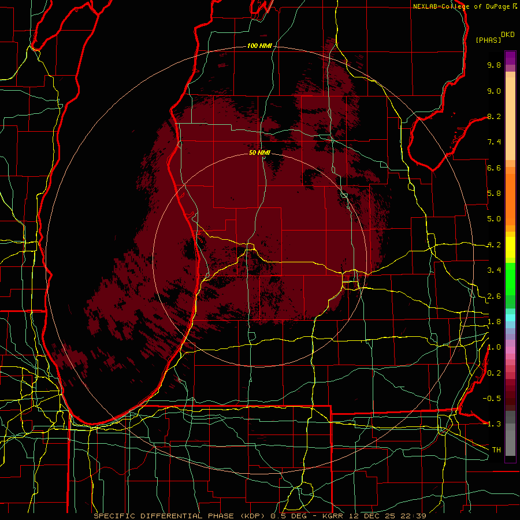The image size is (520, 520).
Task: Click the 8.2 legend value
Action: click(494, 116)
